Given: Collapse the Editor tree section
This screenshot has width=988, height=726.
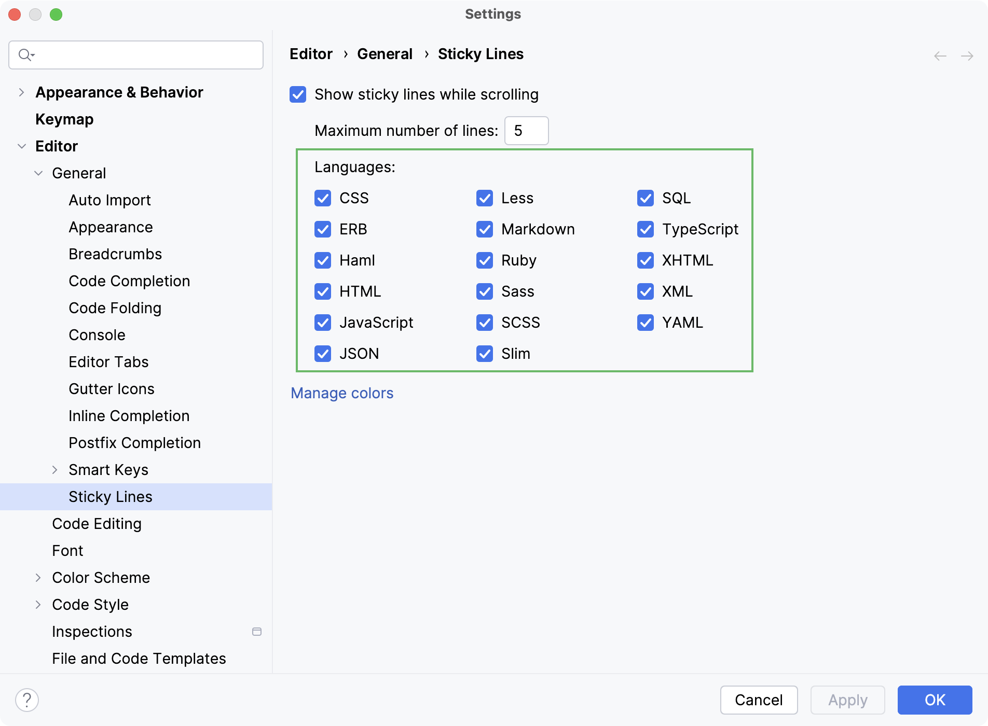Looking at the screenshot, I should click(21, 146).
